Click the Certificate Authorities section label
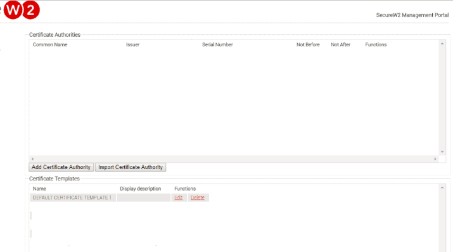453x252 pixels. [54, 35]
